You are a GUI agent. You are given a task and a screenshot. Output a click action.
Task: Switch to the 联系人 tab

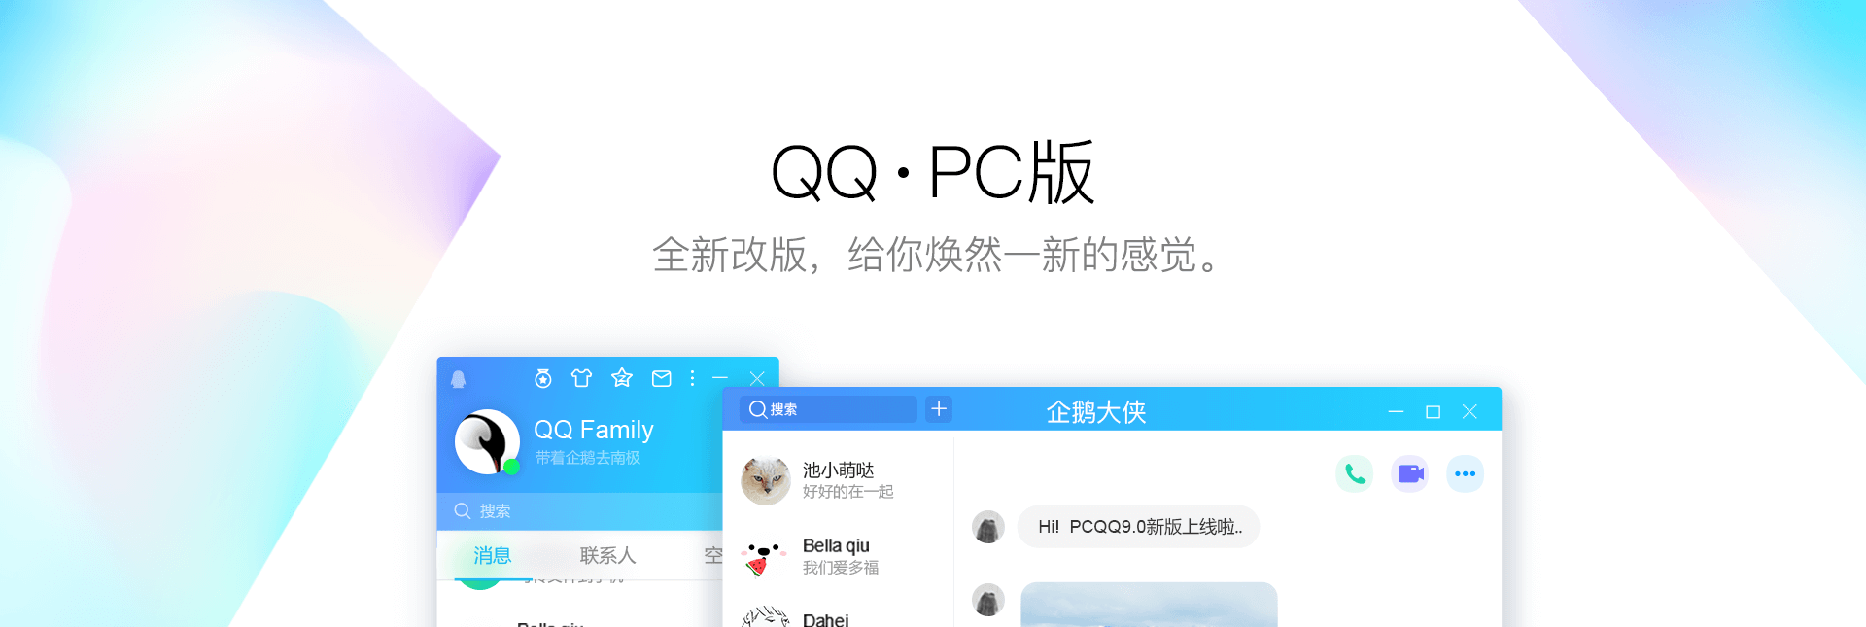(608, 555)
